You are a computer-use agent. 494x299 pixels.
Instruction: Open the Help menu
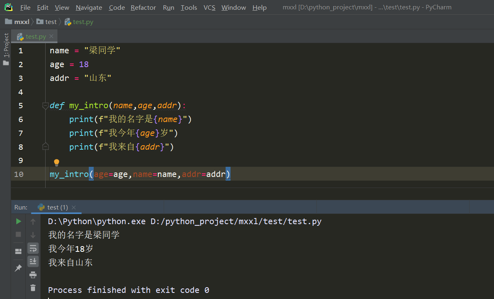[x=259, y=7]
